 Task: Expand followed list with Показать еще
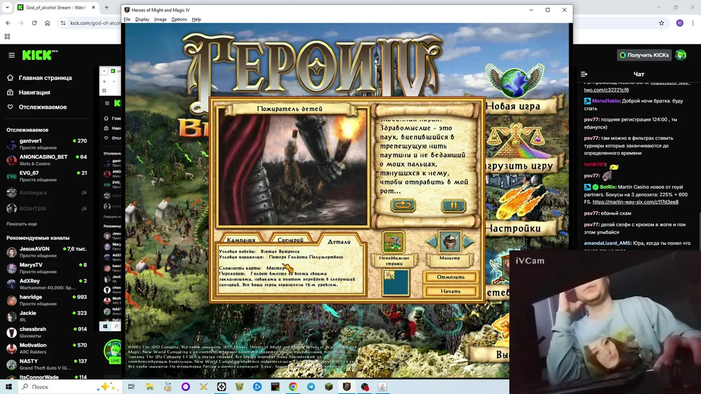point(22,224)
